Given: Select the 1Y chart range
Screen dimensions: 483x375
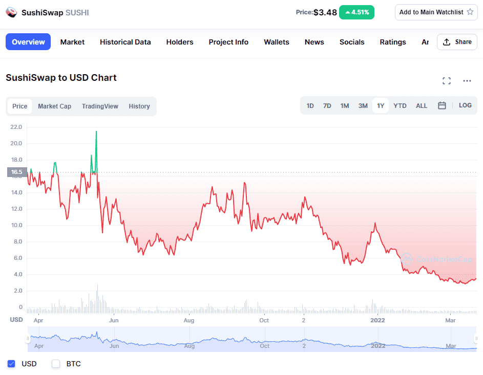Looking at the screenshot, I should [381, 106].
